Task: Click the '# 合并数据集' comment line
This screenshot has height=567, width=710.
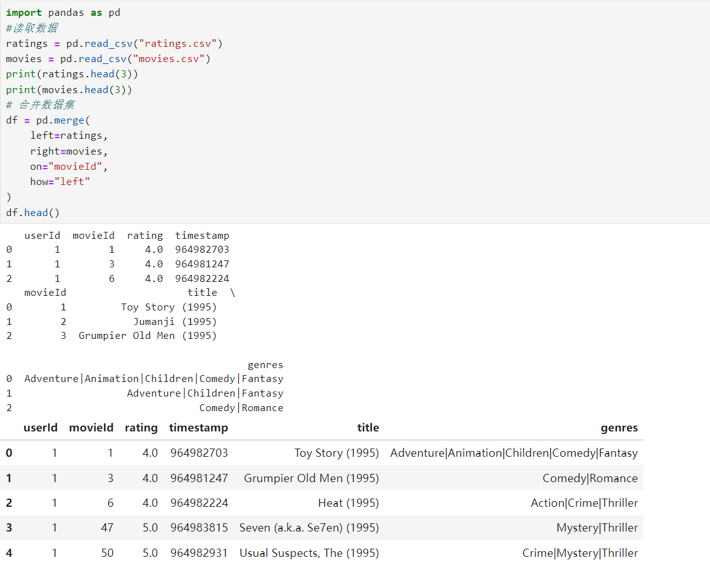Action: [x=41, y=105]
